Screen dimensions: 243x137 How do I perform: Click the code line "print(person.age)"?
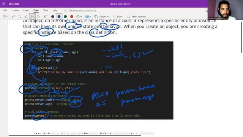[x=39, y=104]
